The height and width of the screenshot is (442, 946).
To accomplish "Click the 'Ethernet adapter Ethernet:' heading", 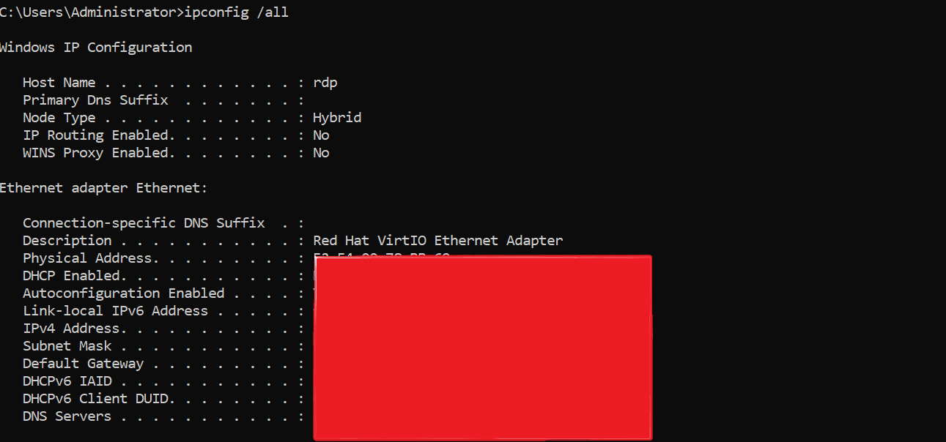I will tap(103, 188).
